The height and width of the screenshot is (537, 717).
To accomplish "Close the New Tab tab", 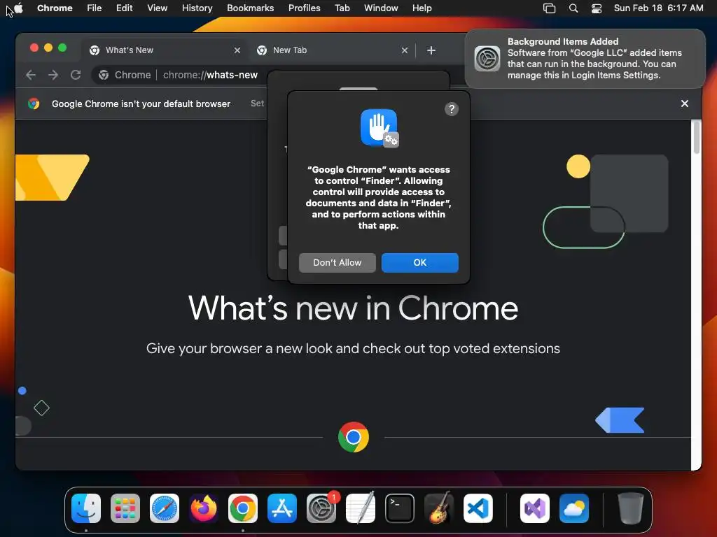I will [405, 50].
